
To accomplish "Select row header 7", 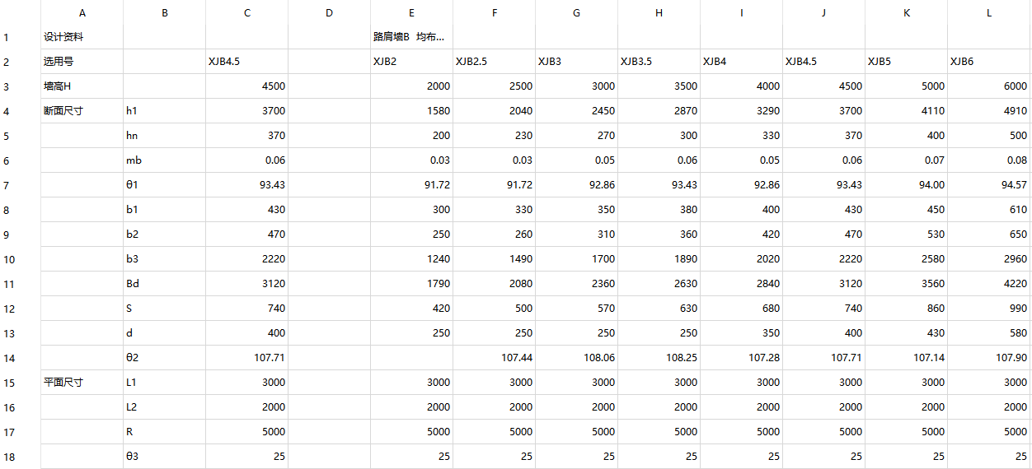I will (20, 185).
